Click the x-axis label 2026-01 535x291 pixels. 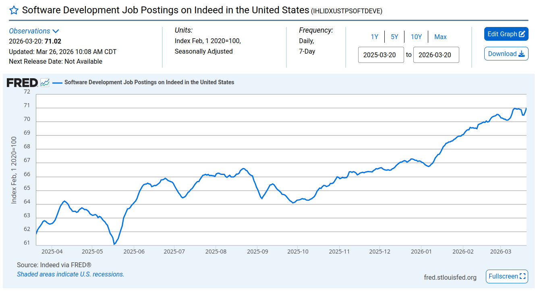point(421,252)
